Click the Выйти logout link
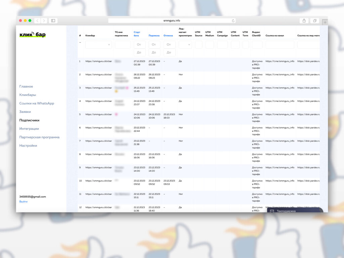 pyautogui.click(x=24, y=202)
